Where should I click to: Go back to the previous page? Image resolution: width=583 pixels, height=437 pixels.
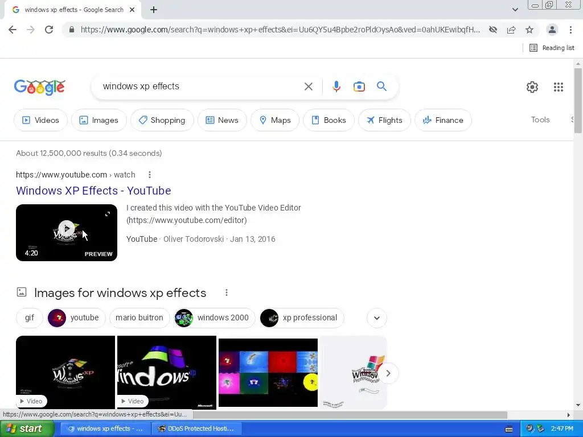[13, 30]
